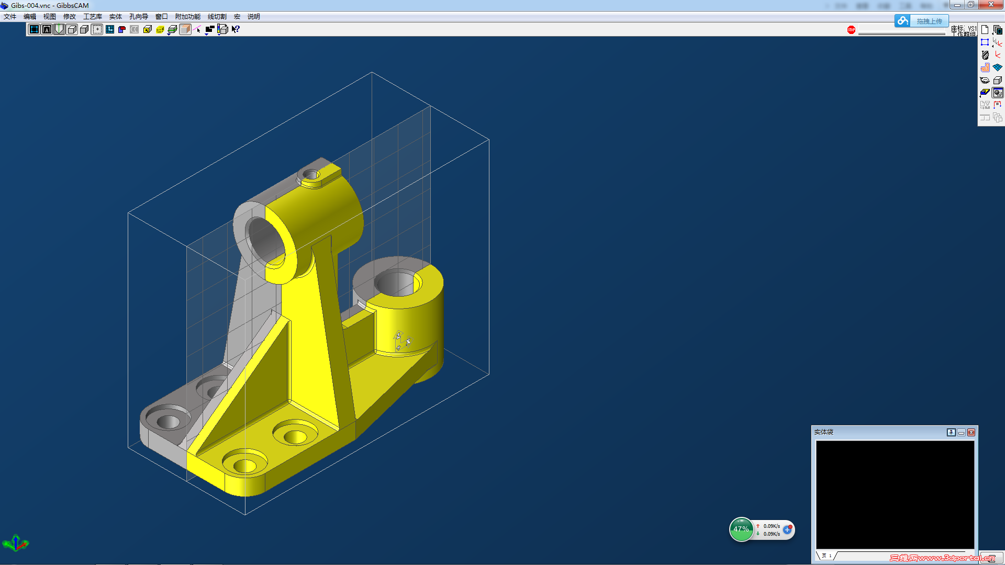Open the 工艺库 menu
The height and width of the screenshot is (565, 1005).
point(93,17)
